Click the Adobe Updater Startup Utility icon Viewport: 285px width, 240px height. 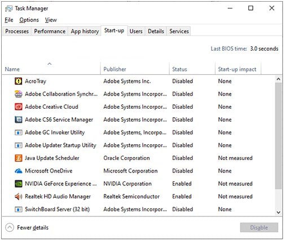tap(18, 145)
